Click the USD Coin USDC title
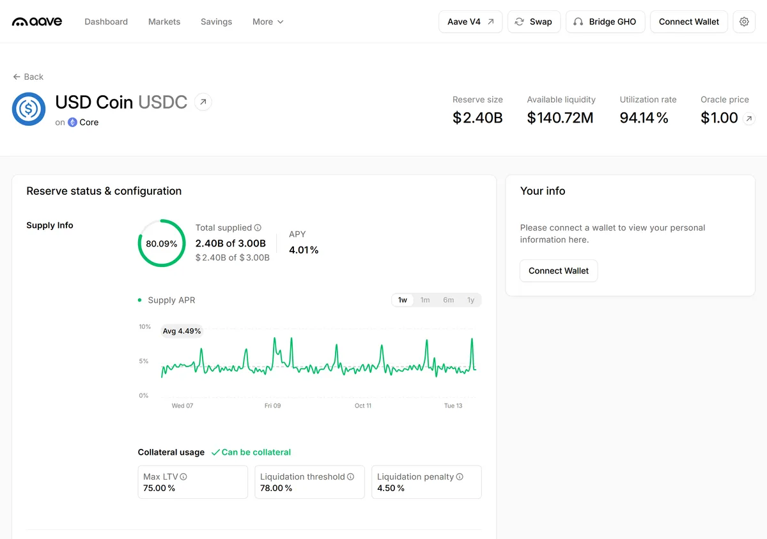Screen dimensions: 767x539 121,102
